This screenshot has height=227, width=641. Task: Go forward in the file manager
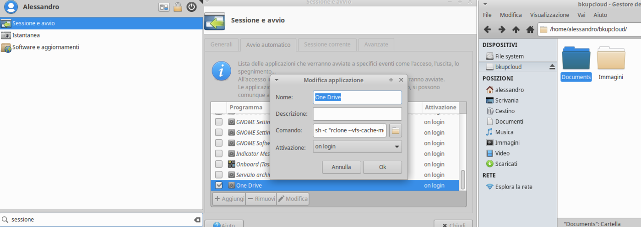(502, 29)
